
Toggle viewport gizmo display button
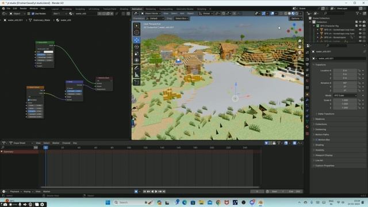(263, 14)
